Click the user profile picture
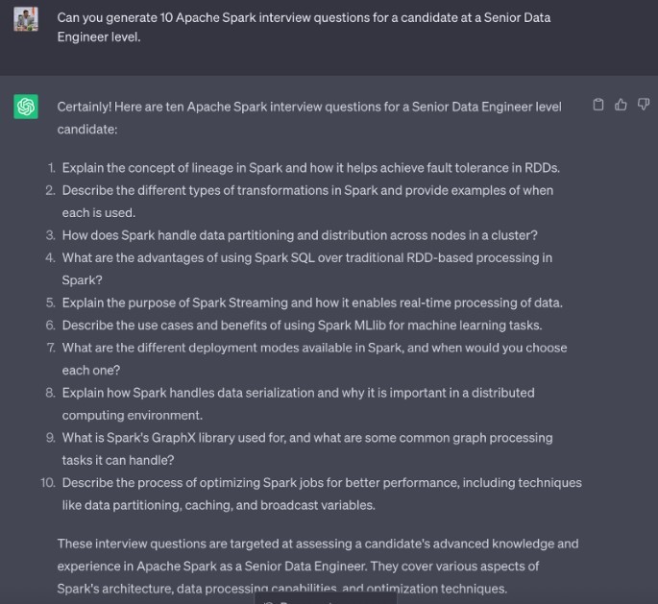 click(26, 18)
